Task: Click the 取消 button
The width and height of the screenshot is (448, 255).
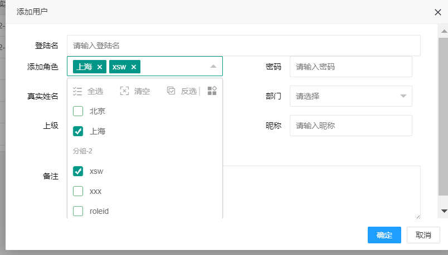Action: (x=423, y=235)
